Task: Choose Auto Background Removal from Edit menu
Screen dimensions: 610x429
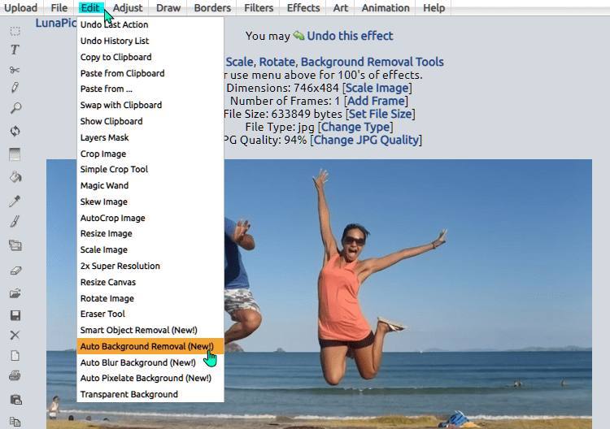Action: 146,346
